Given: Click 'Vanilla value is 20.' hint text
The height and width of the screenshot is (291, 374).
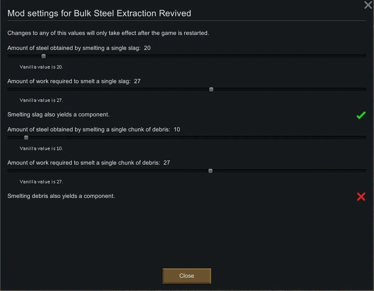Looking at the screenshot, I should point(42,67).
